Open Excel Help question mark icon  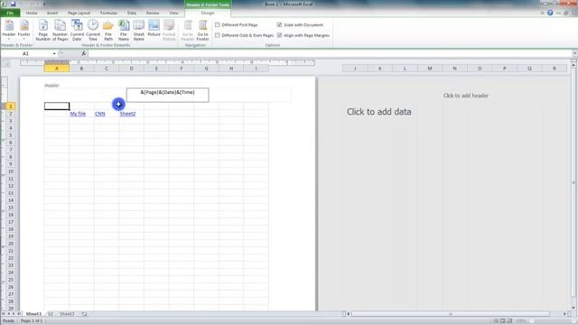550,13
